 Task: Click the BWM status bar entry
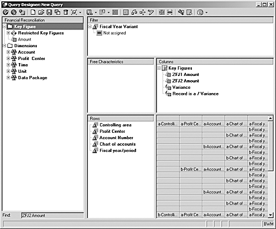(x=268, y=224)
